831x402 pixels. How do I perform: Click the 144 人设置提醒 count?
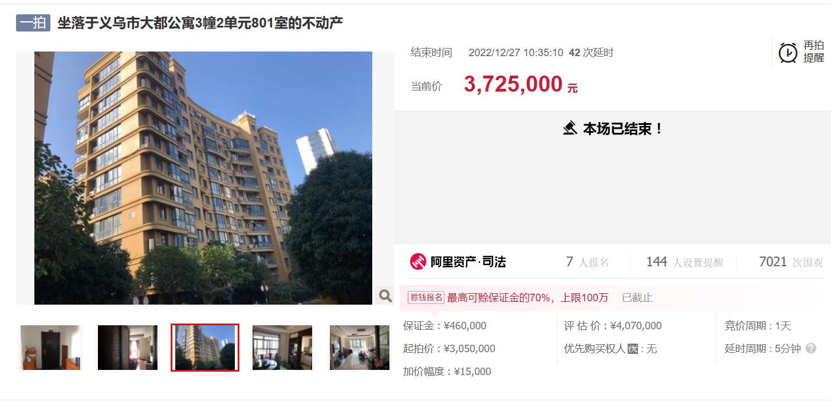click(x=685, y=262)
